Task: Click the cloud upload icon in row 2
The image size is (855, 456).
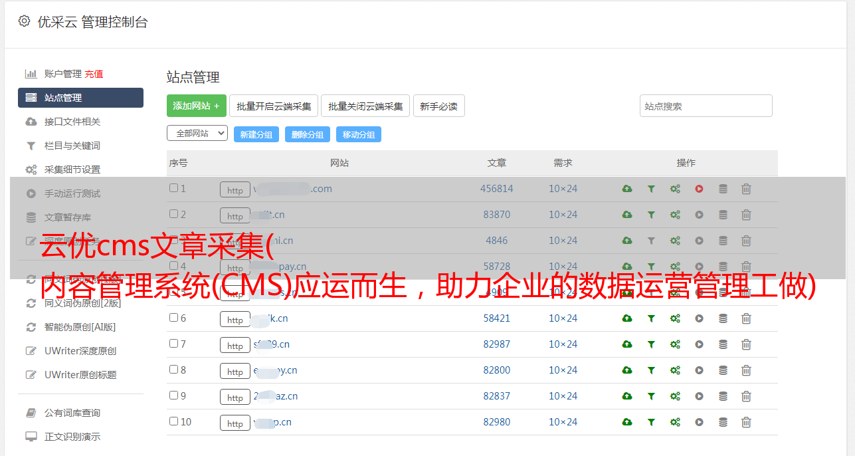Action: point(627,215)
